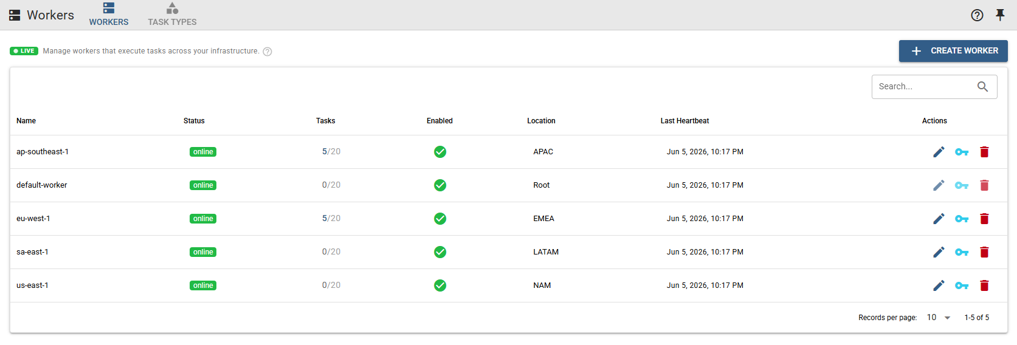1017x345 pixels.
Task: Click the Root location cell
Action: coord(542,185)
